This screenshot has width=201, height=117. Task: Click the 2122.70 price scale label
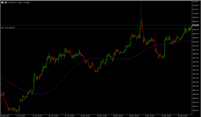click(196, 9)
